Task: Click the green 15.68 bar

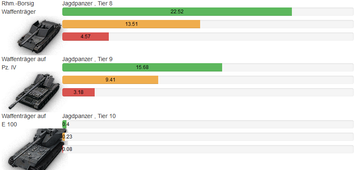Action: [142, 67]
